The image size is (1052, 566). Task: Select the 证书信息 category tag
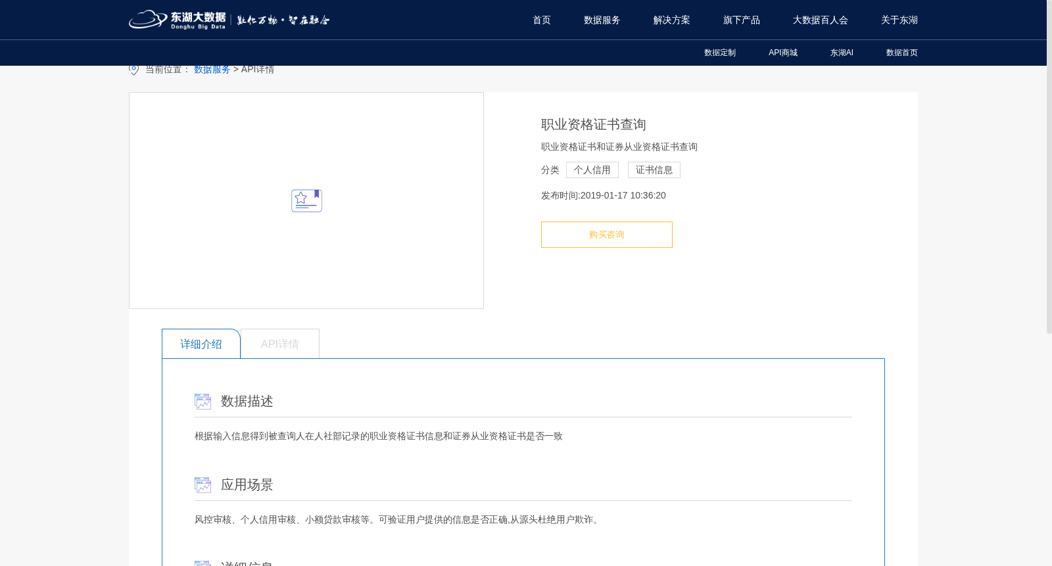coord(654,170)
